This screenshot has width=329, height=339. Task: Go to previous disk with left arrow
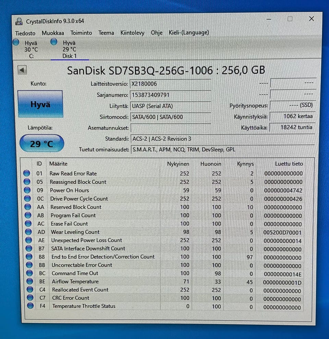coord(22,70)
